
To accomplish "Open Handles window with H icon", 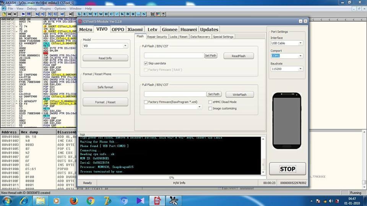I will tap(106, 14).
